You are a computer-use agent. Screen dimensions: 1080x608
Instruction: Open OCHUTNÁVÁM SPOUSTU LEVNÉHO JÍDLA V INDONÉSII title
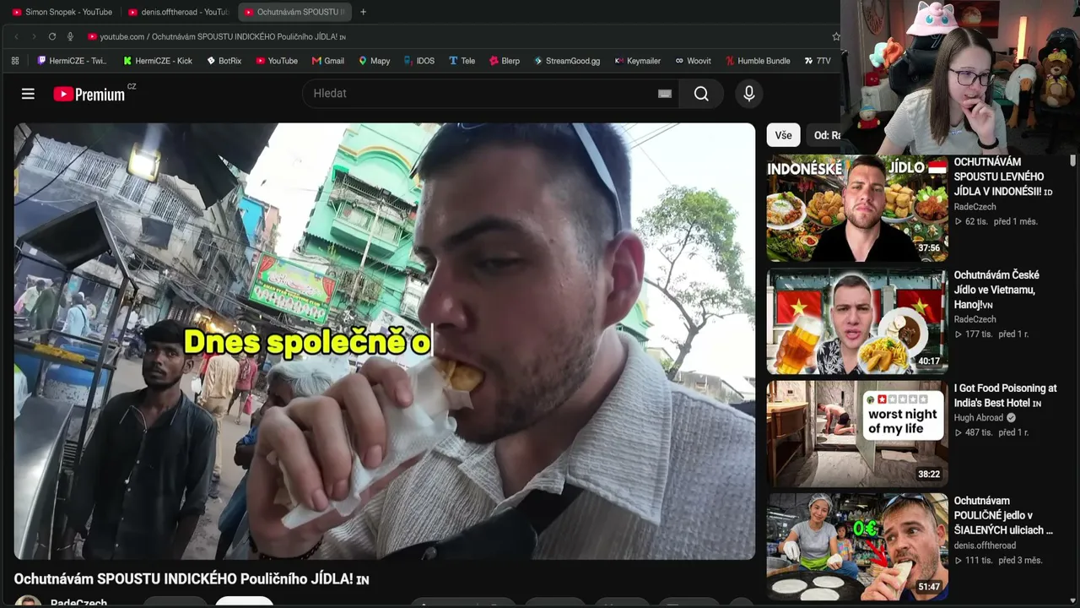pyautogui.click(x=1003, y=176)
